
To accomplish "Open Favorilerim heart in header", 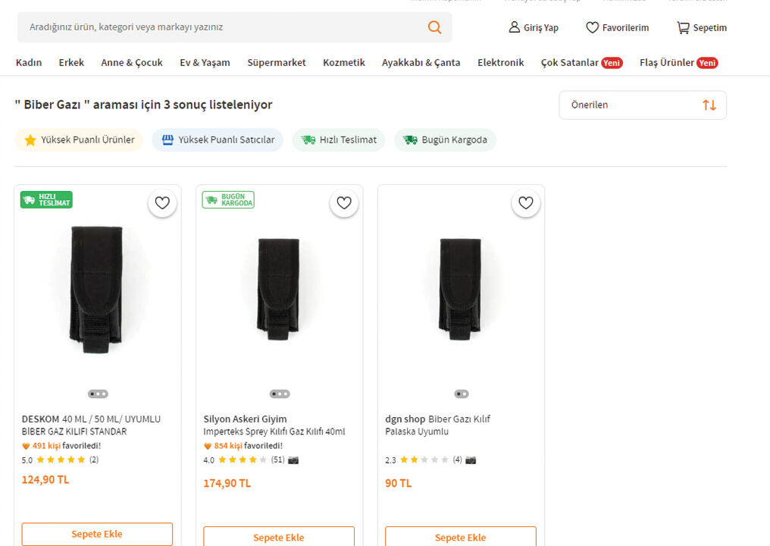I will [617, 28].
